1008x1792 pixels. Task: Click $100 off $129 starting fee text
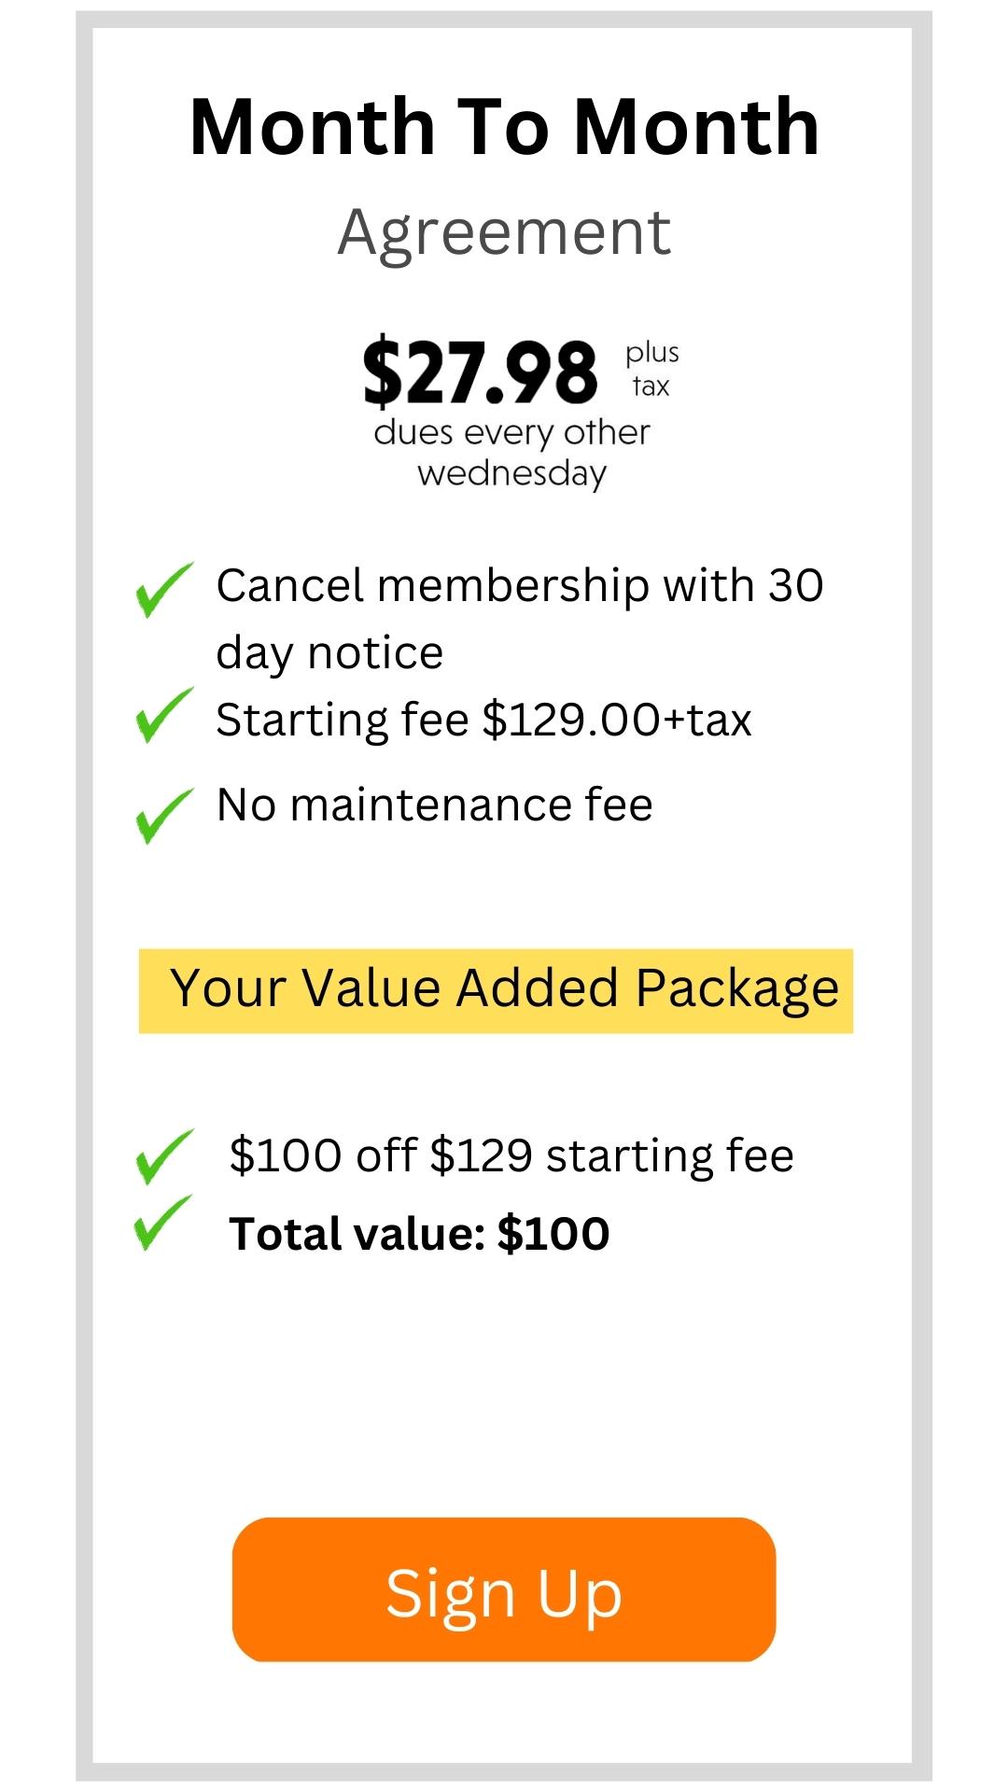pos(511,1155)
